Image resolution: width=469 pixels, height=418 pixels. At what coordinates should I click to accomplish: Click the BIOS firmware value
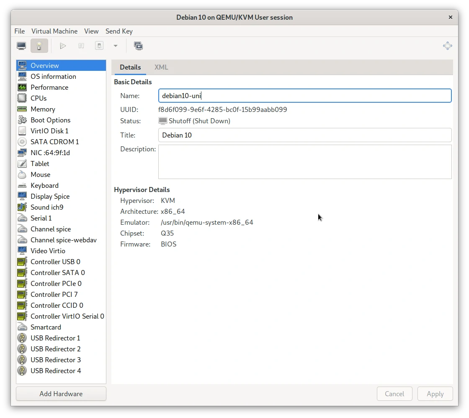pyautogui.click(x=169, y=244)
